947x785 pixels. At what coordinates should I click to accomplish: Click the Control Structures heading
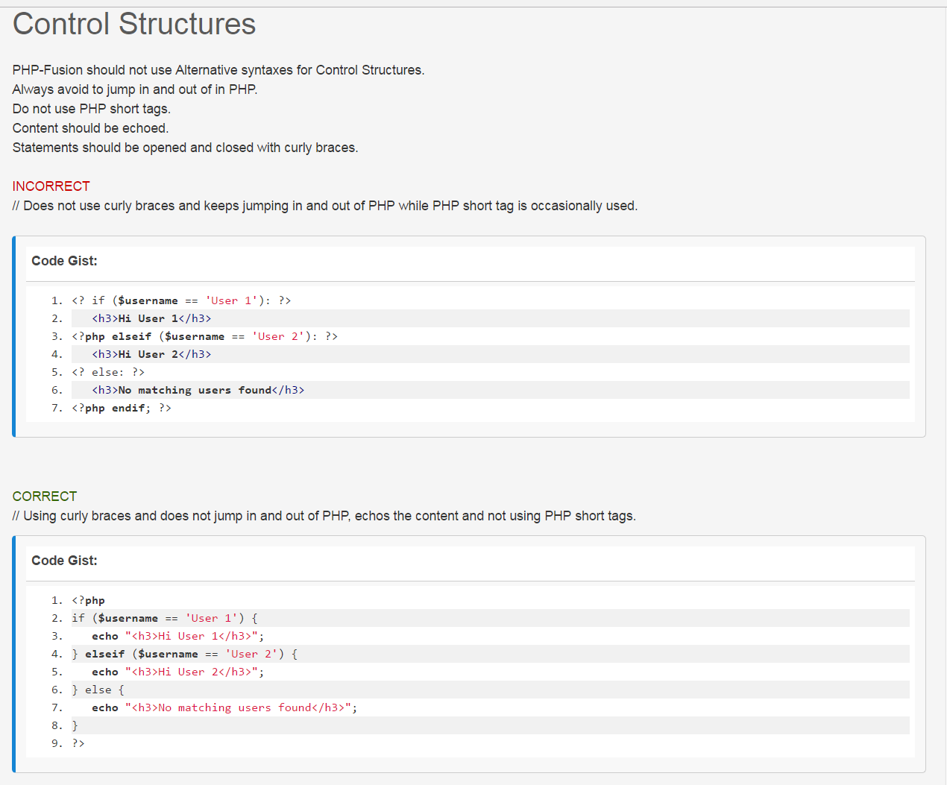tap(134, 25)
